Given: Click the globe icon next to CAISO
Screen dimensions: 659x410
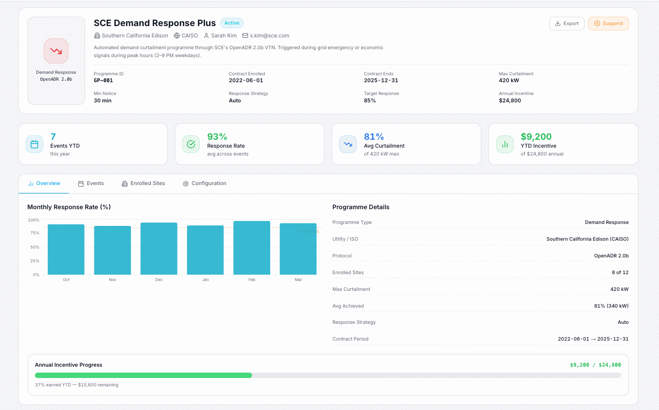Looking at the screenshot, I should pos(177,35).
